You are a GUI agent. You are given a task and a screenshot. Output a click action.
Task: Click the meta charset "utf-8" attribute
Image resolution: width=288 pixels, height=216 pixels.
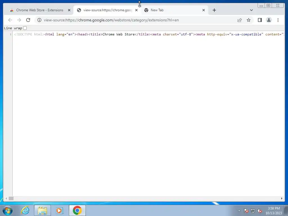178,34
